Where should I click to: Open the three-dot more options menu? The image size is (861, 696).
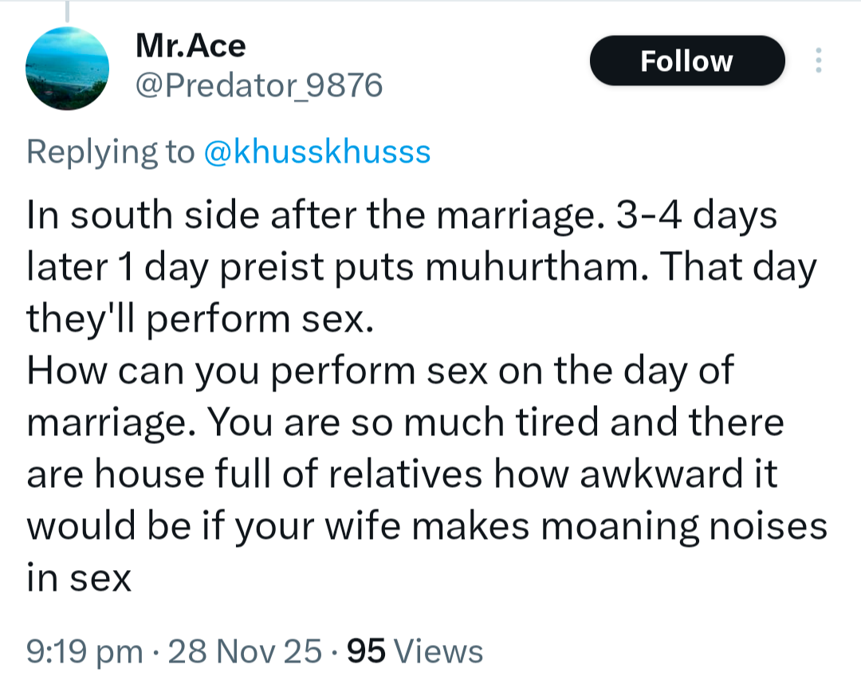818,61
